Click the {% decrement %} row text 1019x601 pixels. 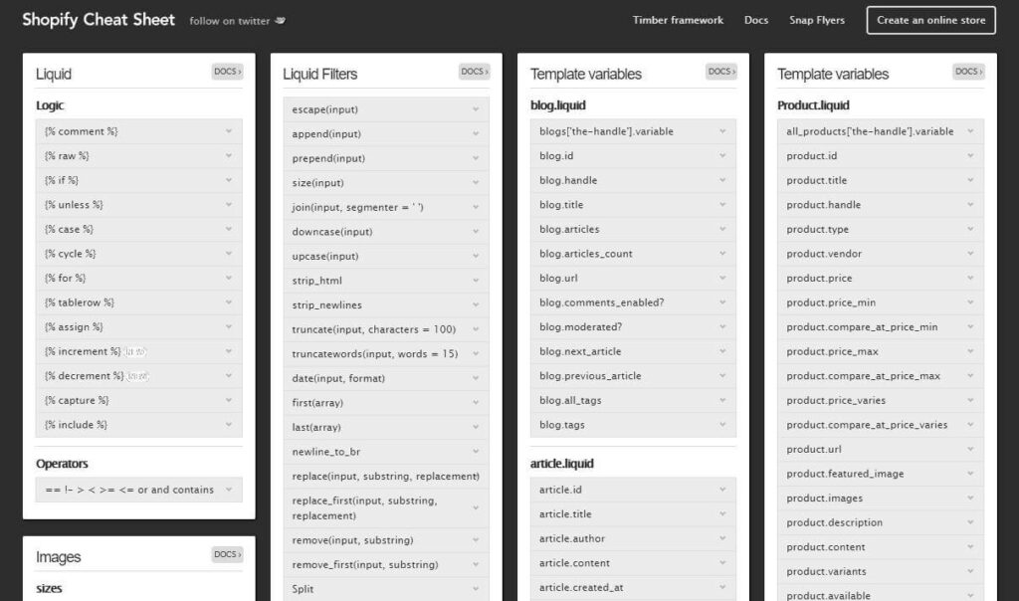pyautogui.click(x=84, y=376)
